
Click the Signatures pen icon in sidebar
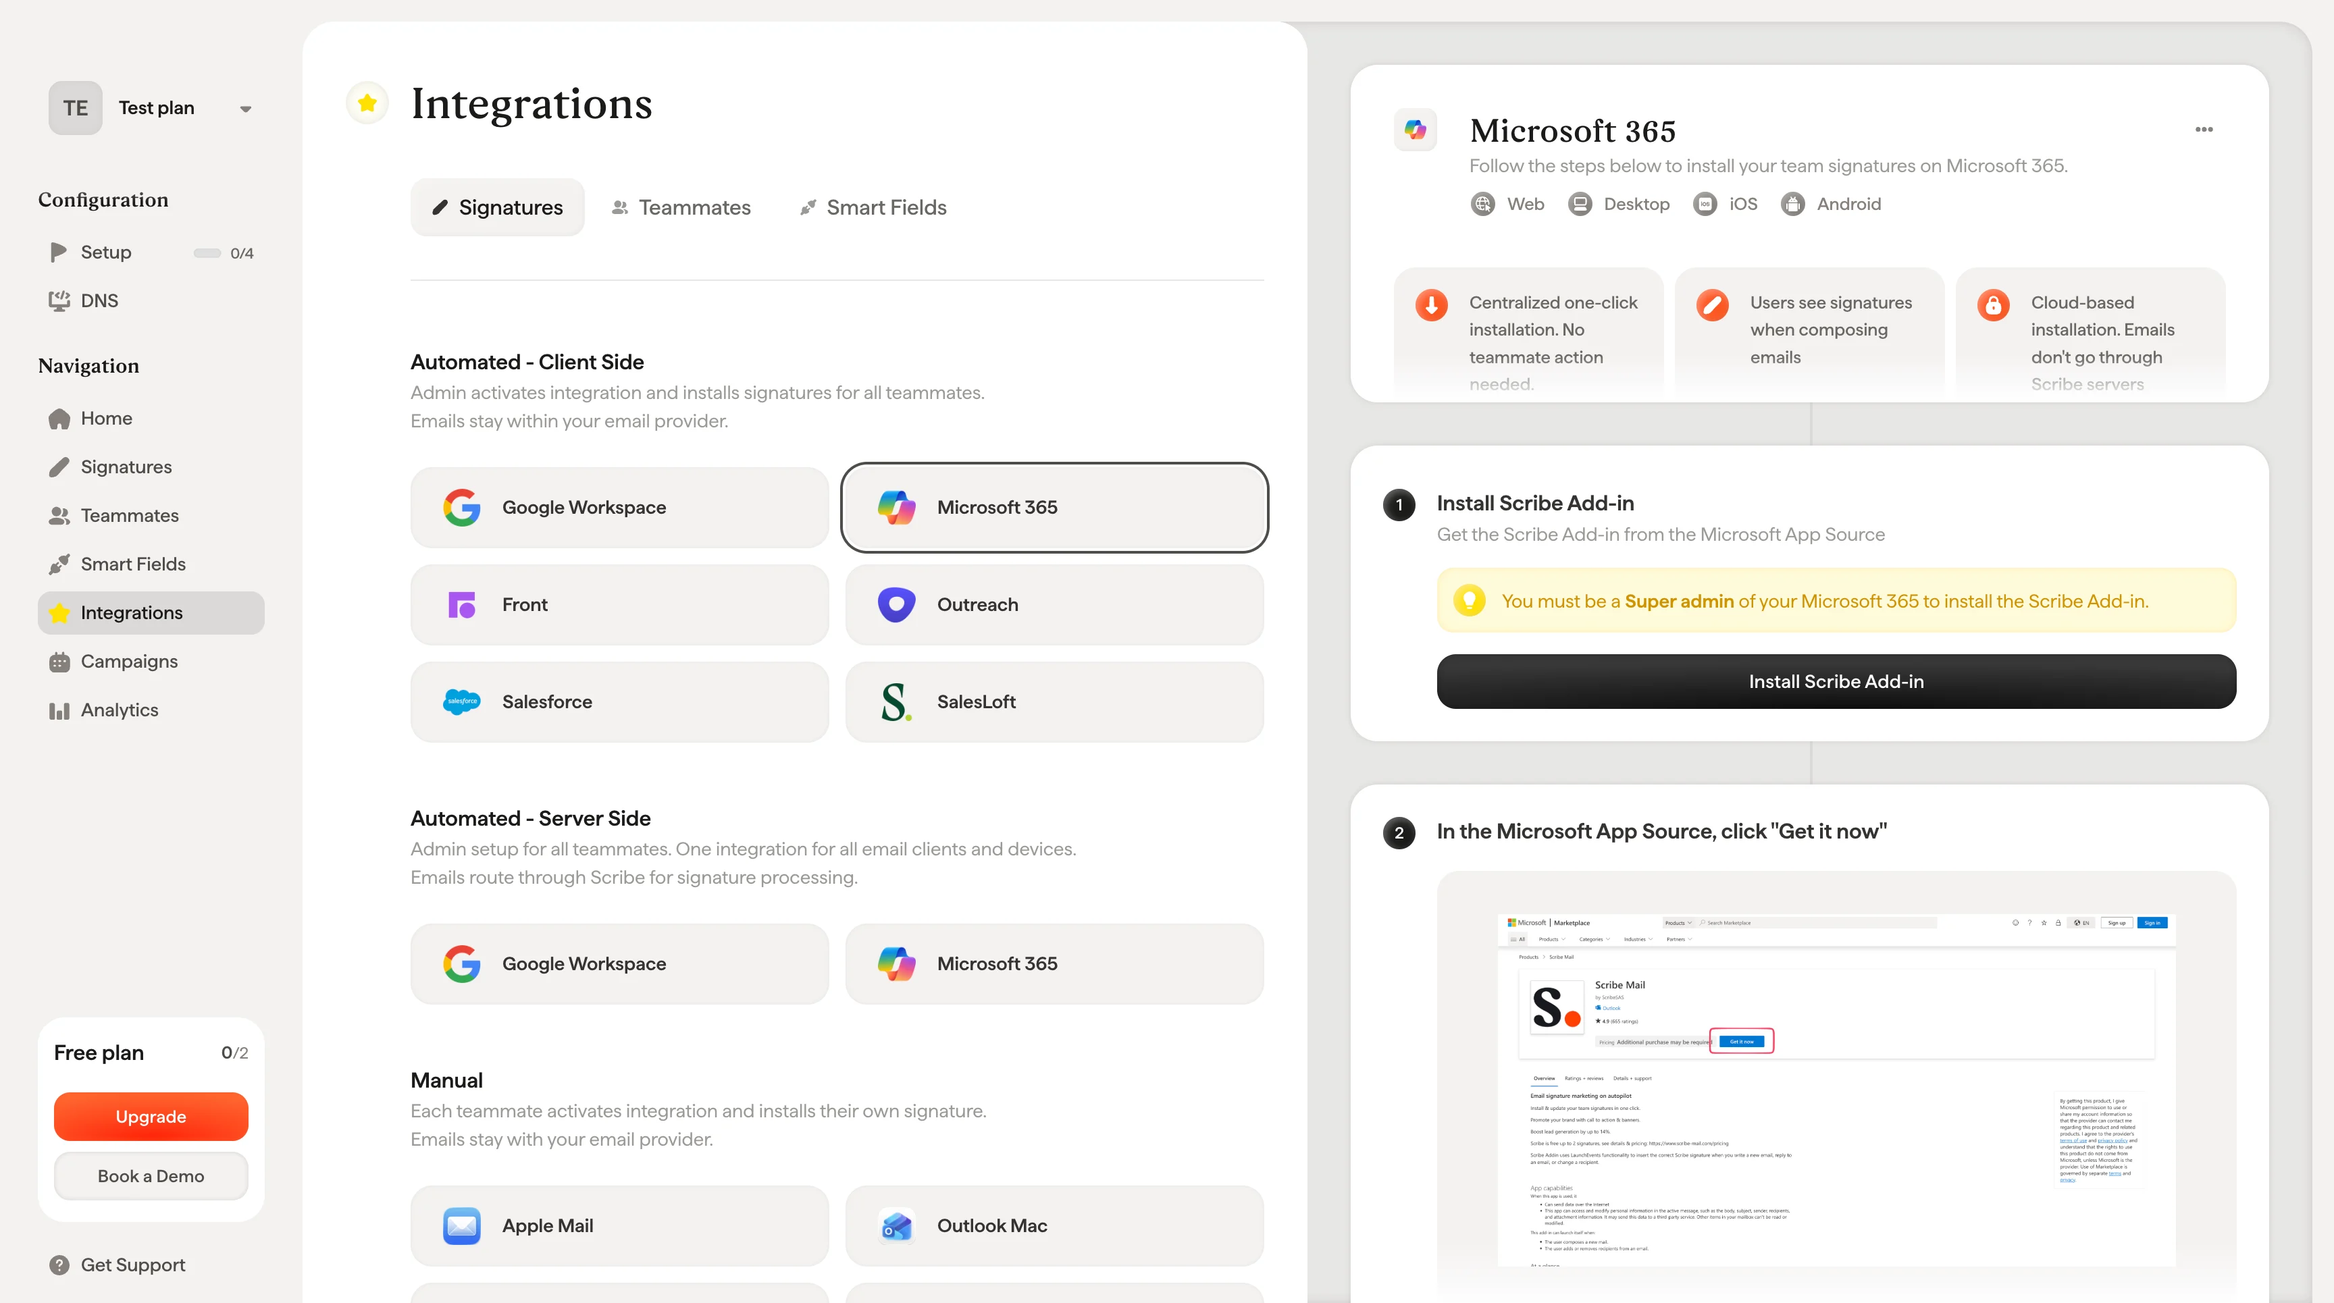click(59, 467)
